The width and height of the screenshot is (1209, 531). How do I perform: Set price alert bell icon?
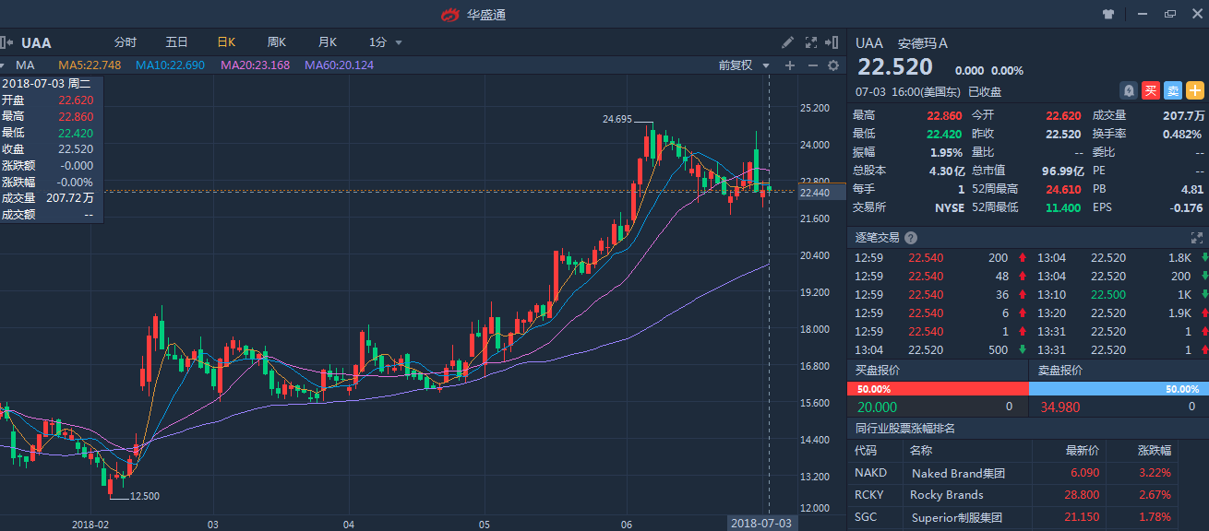point(1128,90)
